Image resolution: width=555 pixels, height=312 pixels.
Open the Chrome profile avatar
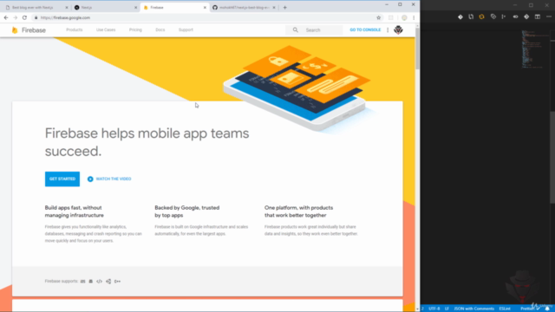pos(404,17)
